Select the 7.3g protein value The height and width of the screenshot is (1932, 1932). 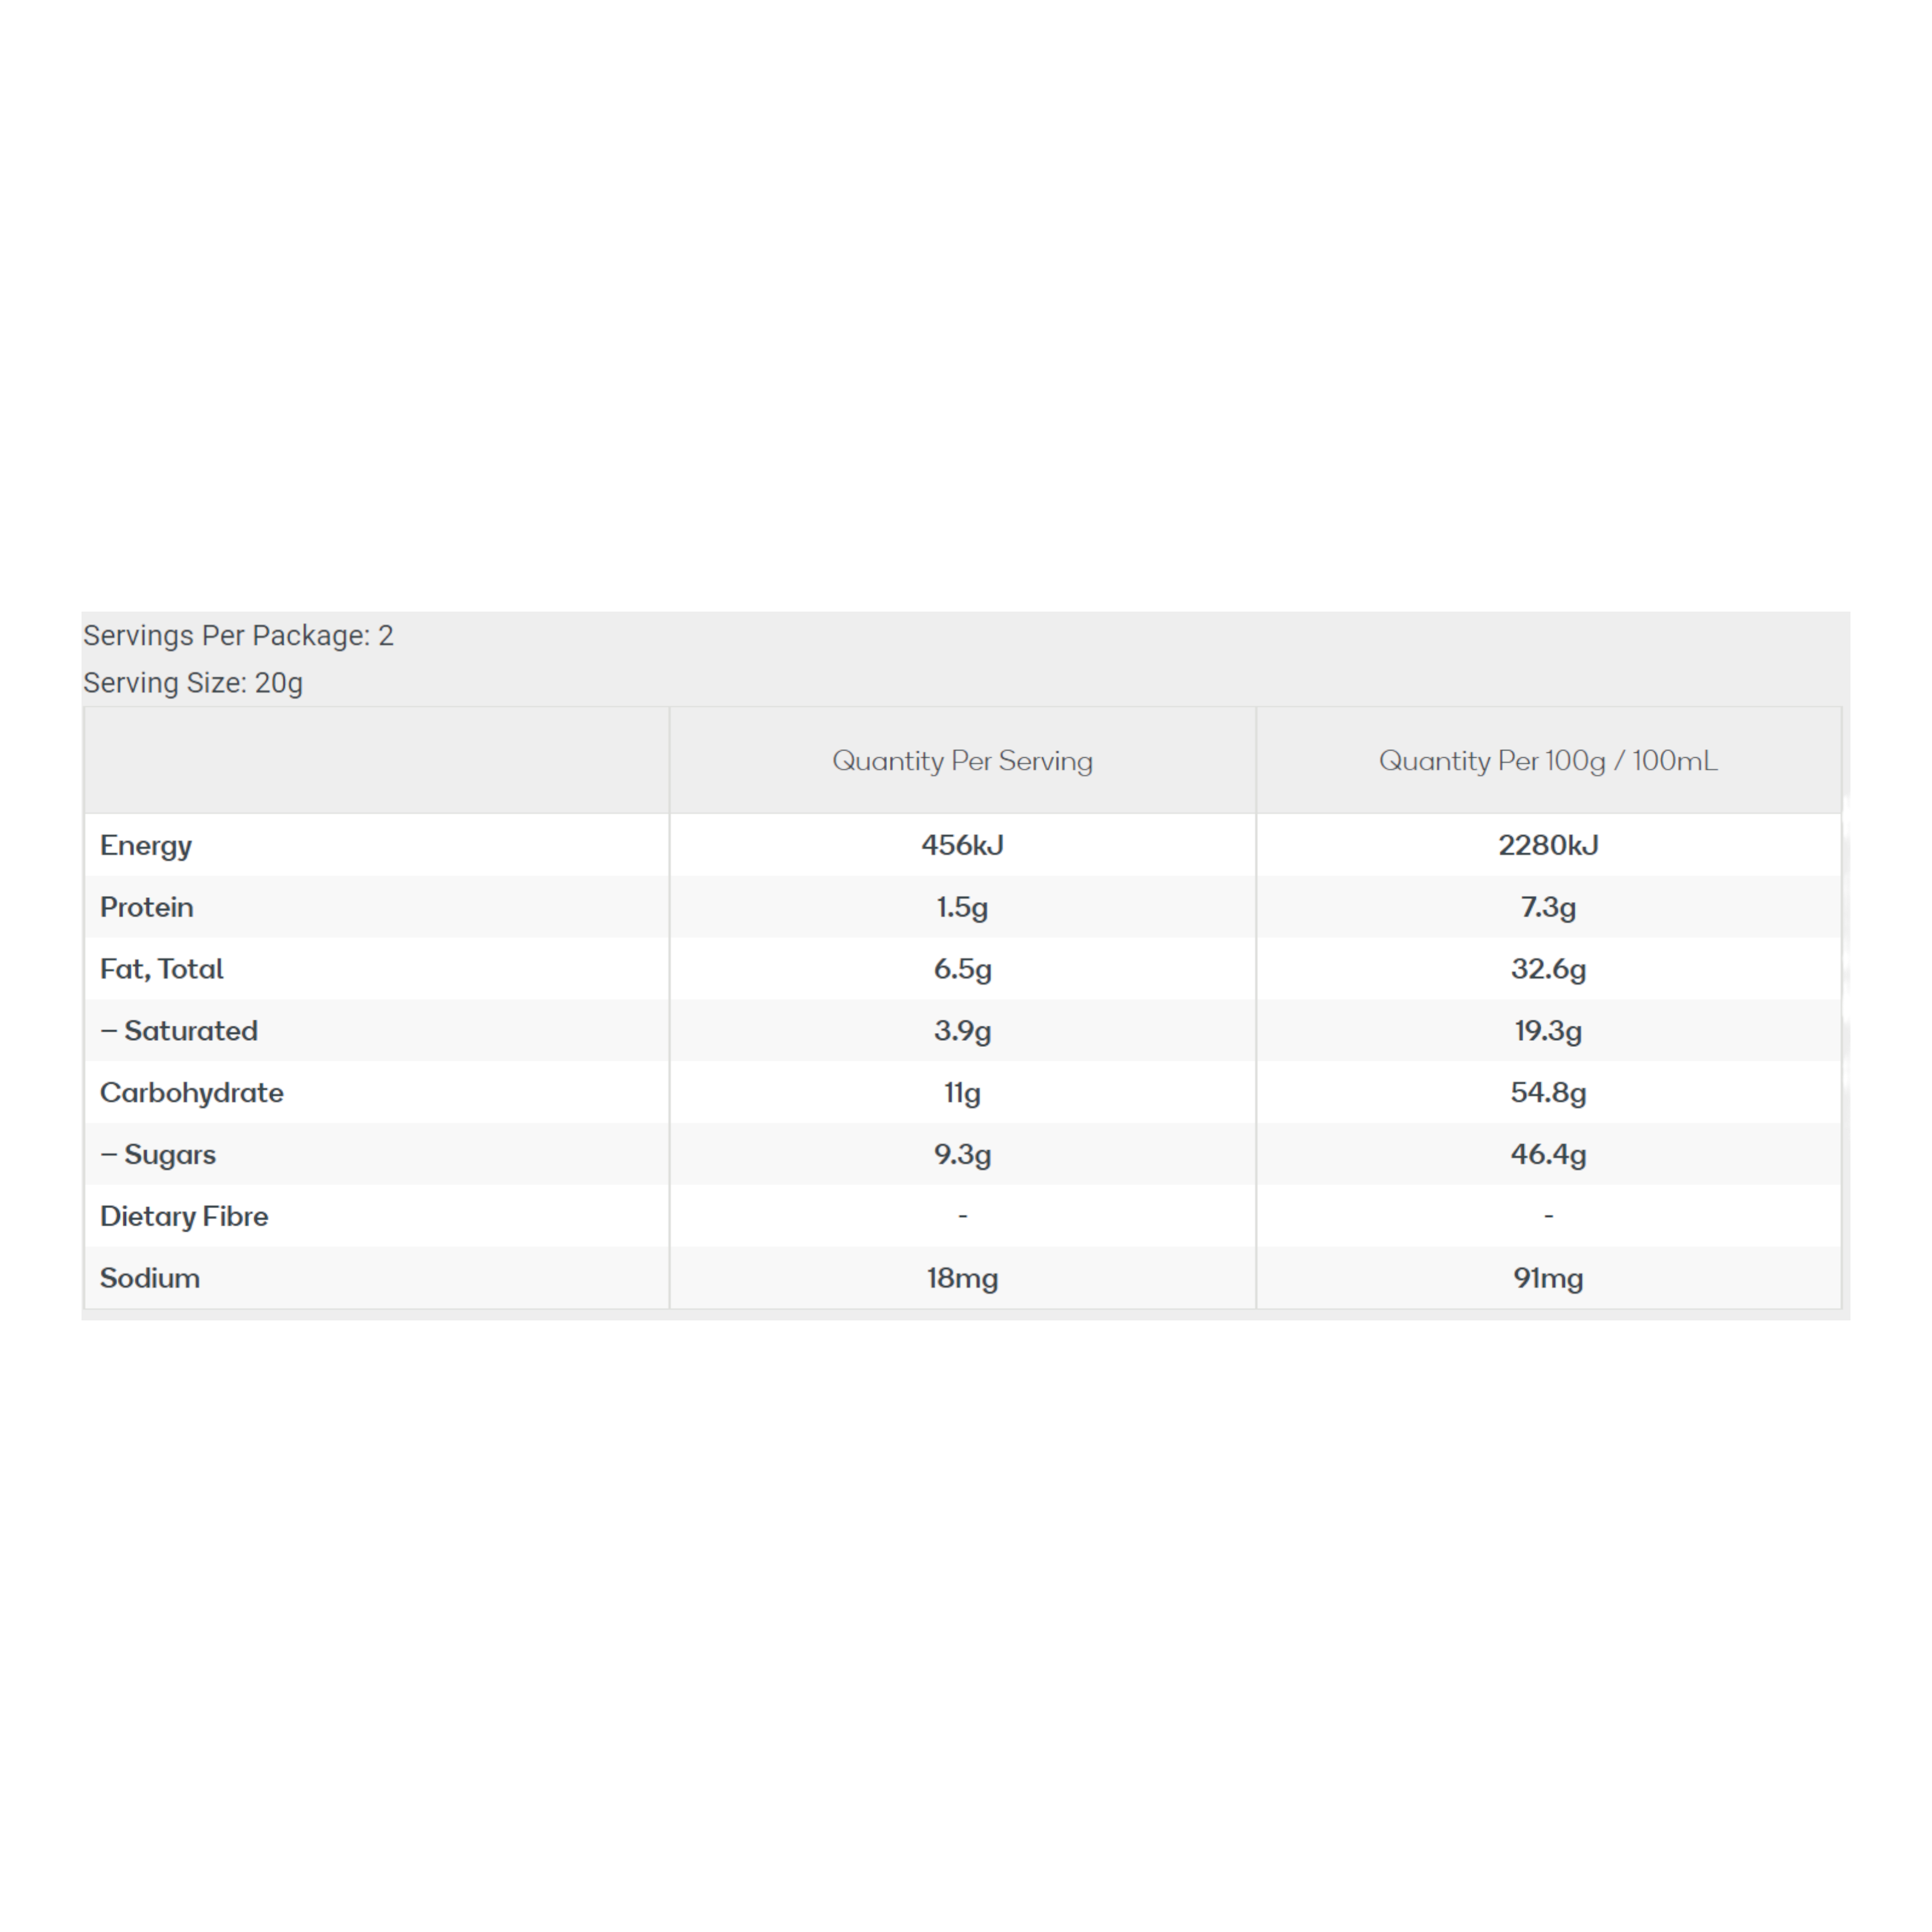tap(1548, 908)
